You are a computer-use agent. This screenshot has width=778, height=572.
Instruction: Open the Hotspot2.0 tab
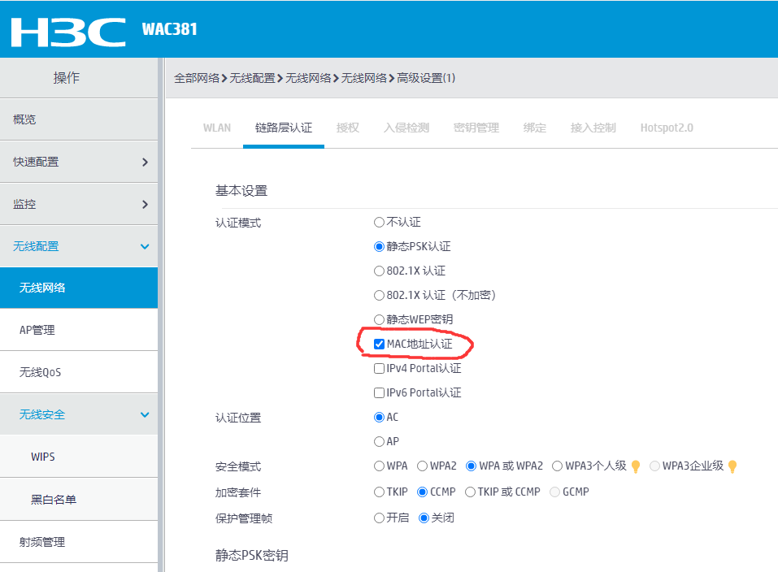coord(667,128)
